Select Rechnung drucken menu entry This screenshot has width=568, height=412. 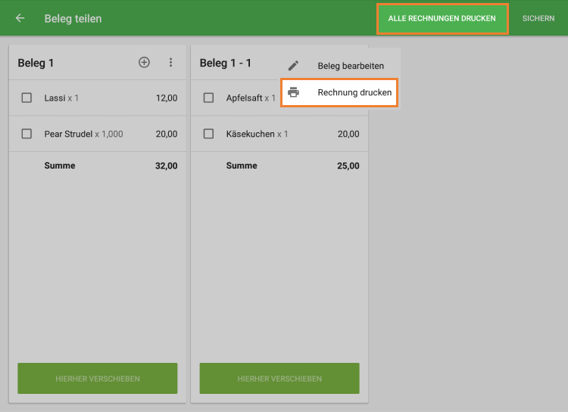pyautogui.click(x=339, y=92)
